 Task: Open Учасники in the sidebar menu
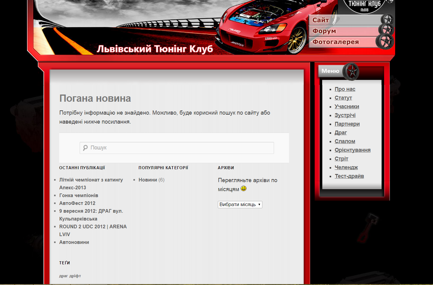coord(347,106)
